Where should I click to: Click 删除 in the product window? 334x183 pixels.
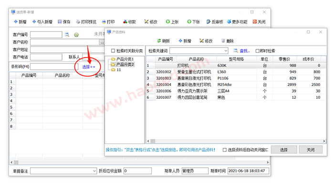[x=228, y=41]
